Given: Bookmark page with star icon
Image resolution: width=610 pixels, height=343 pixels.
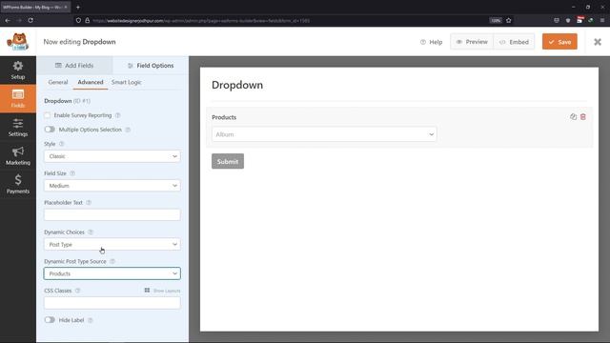Looking at the screenshot, I should 508,20.
